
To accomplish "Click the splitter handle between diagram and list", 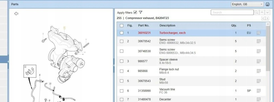I will coord(114,66).
